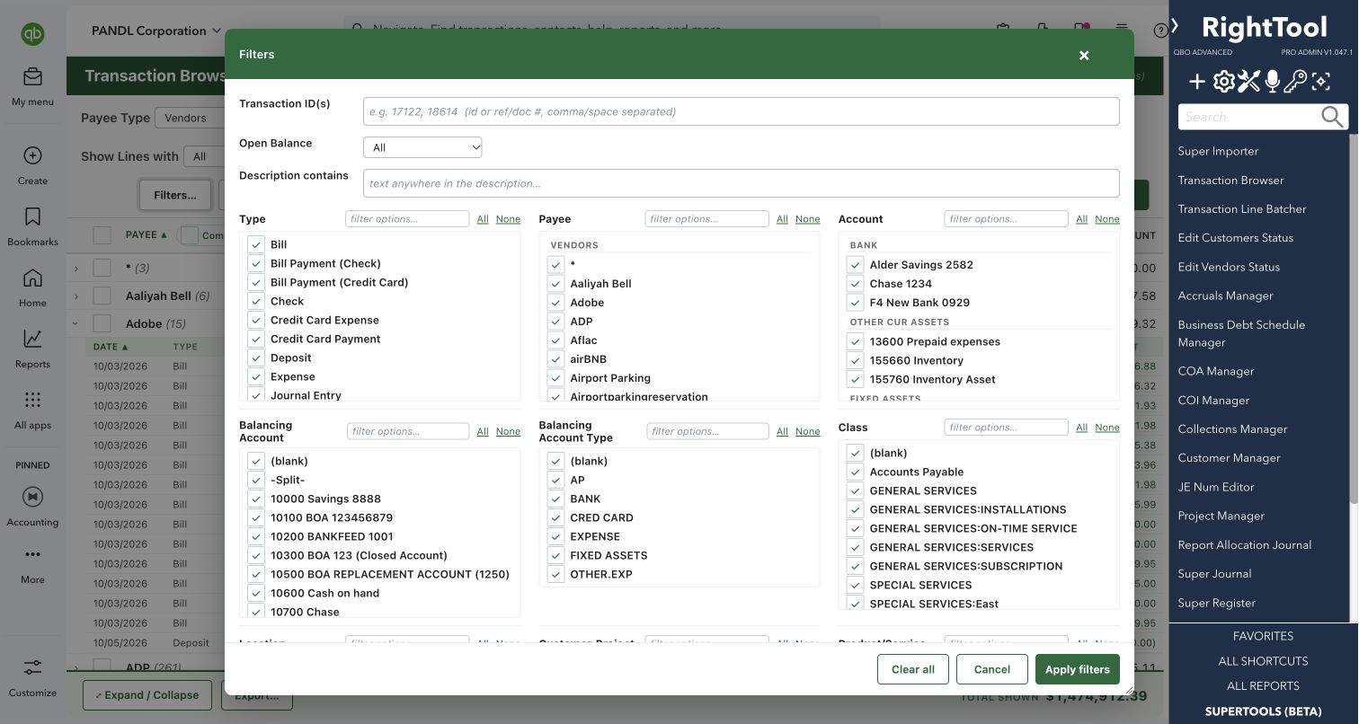Open RightTool settings gear icon

click(1223, 83)
